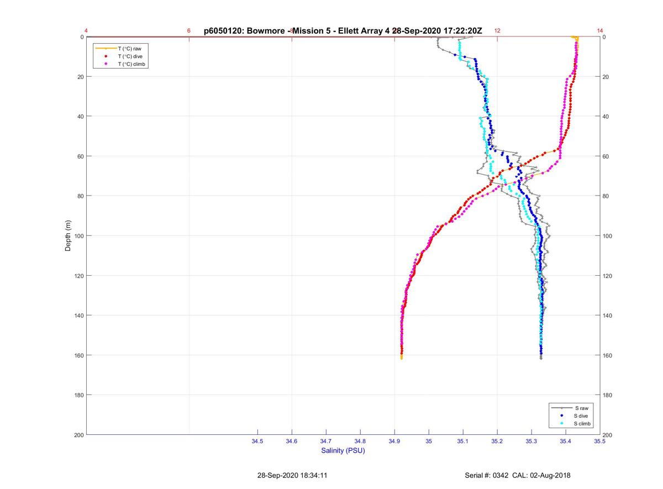Click left depth axis tick 100
This screenshot has height=489, width=663.
tap(78, 236)
